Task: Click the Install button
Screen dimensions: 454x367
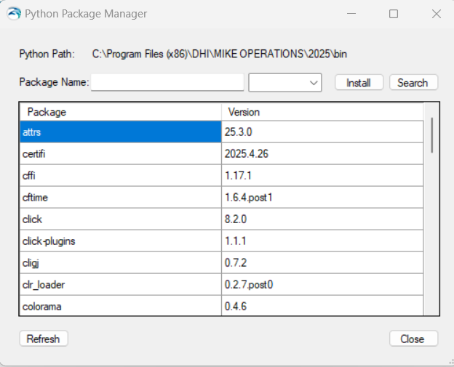Action: 359,83
